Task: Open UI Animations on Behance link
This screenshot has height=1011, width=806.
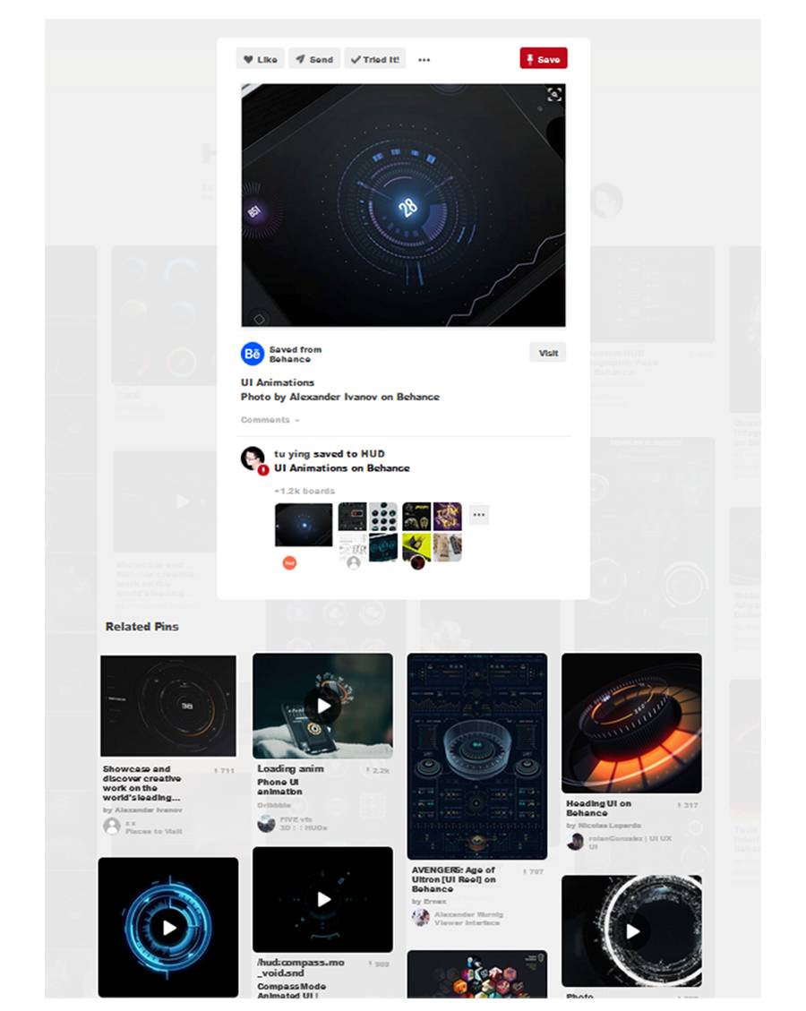Action: click(342, 468)
